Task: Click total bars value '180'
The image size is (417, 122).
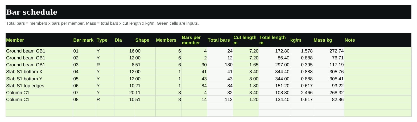Action: pyautogui.click(x=220, y=65)
